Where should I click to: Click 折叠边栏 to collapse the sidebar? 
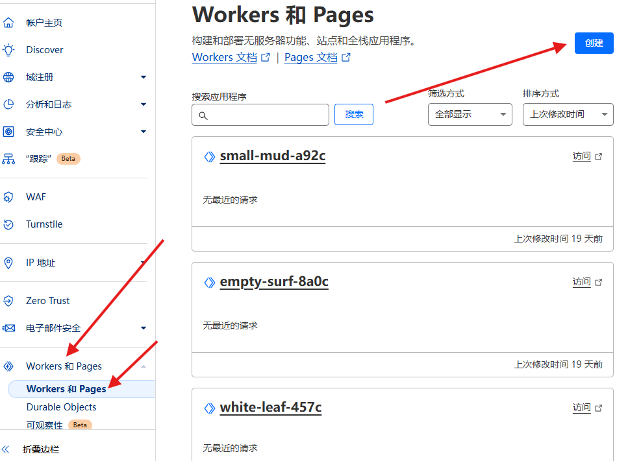pos(41,449)
